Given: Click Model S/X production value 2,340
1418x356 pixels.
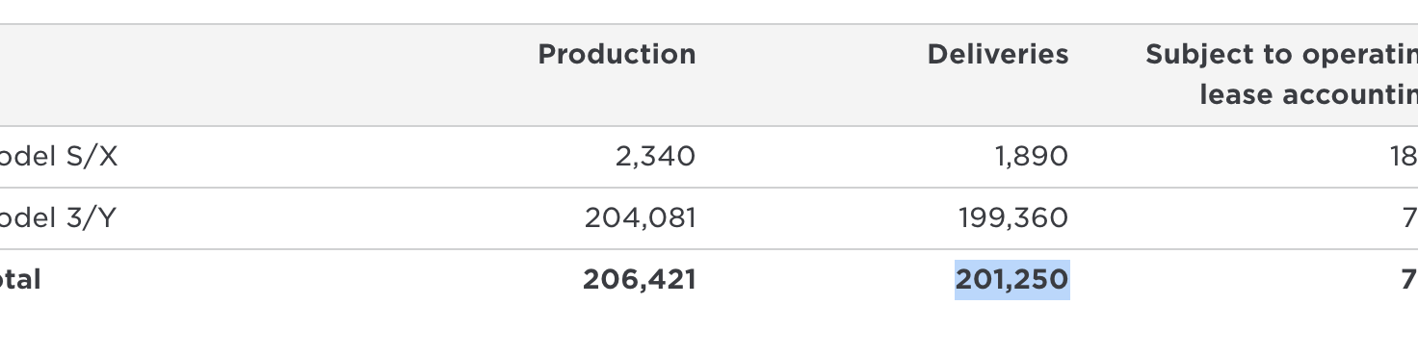Looking at the screenshot, I should pos(655,157).
